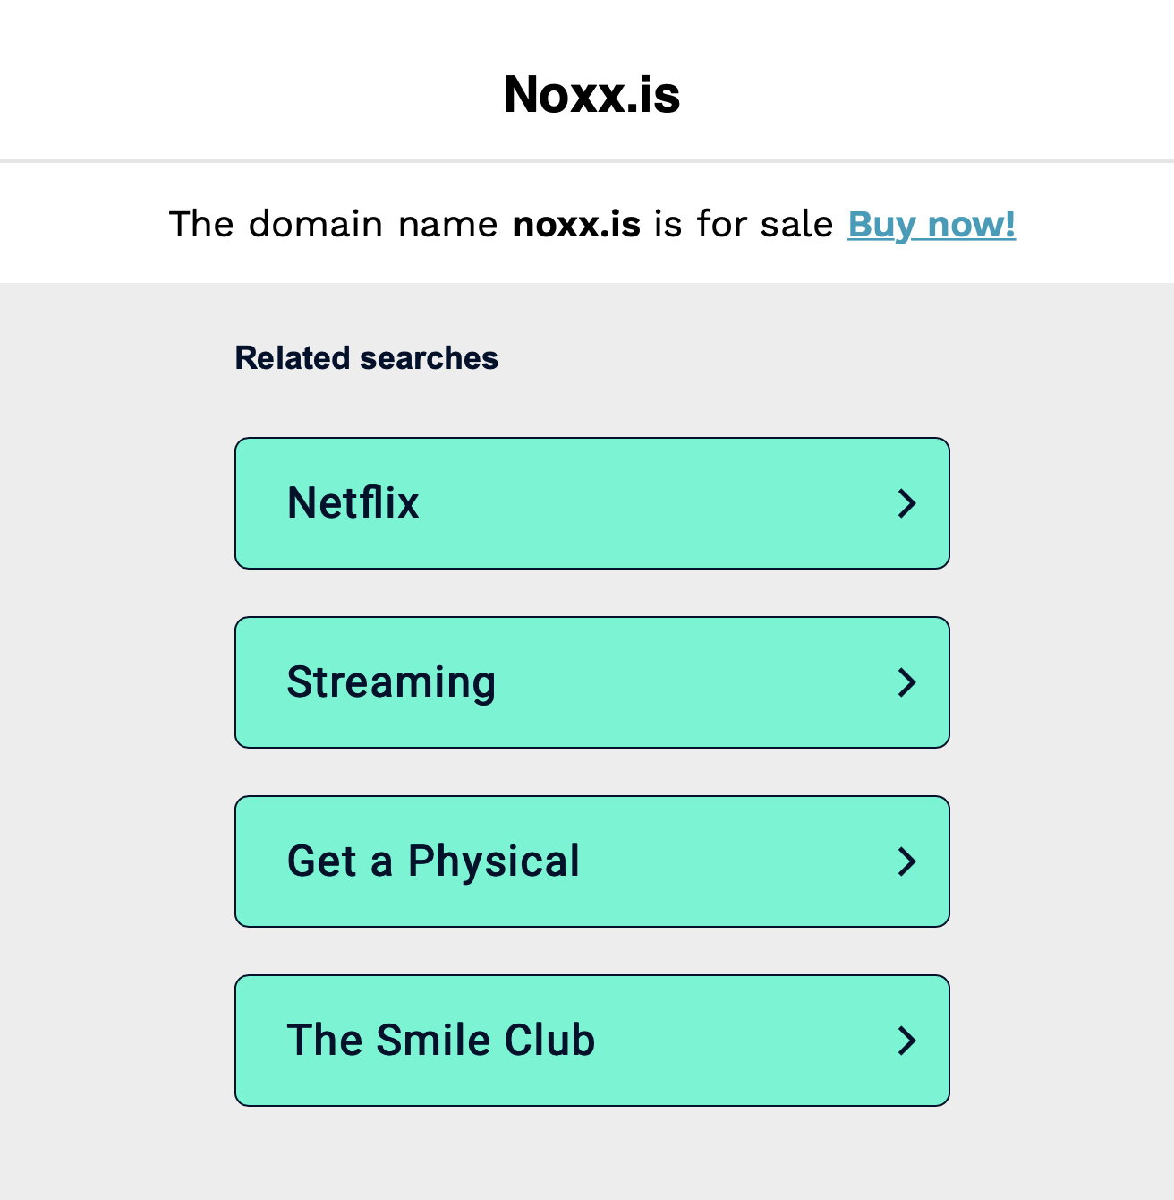Click the chevron arrow beside The Smile Club
This screenshot has height=1200, width=1174.
(x=906, y=1041)
